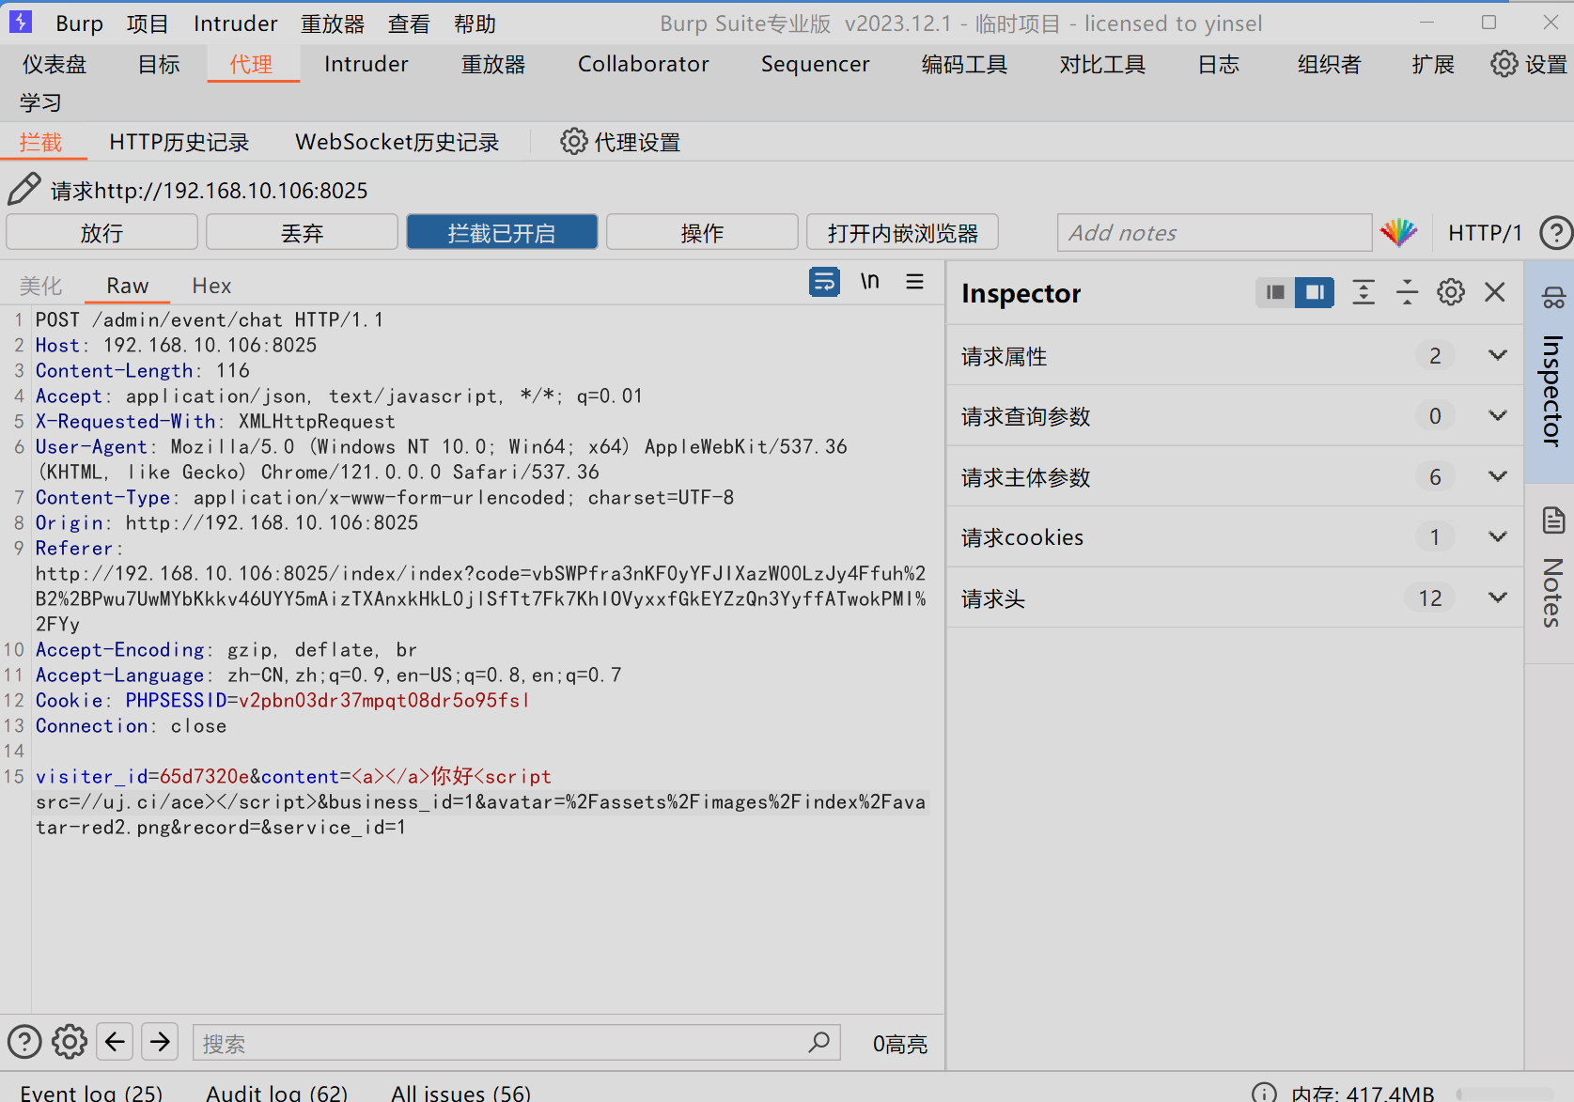Click the HTTP/1 protocol label
The width and height of the screenshot is (1574, 1102).
[1485, 233]
